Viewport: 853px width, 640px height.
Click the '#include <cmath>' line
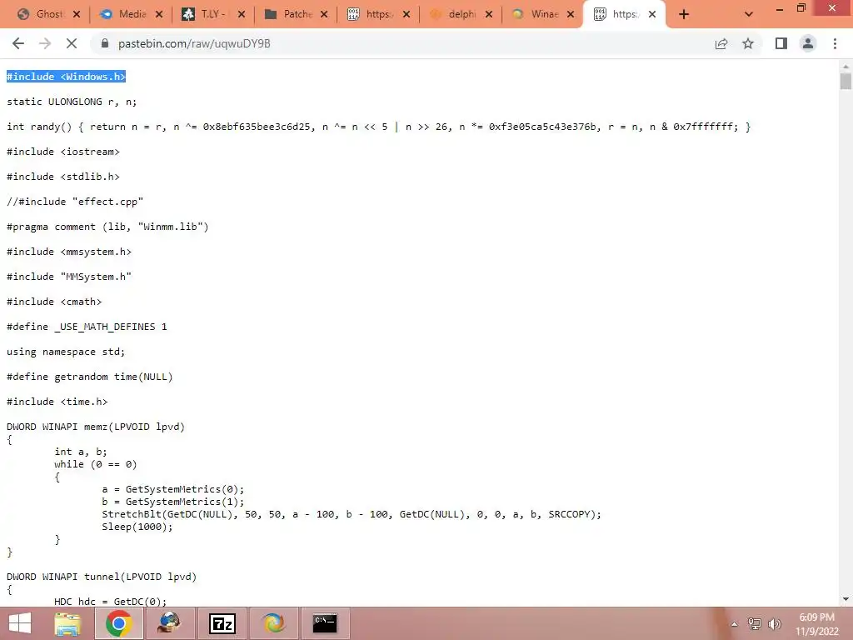pyautogui.click(x=54, y=302)
